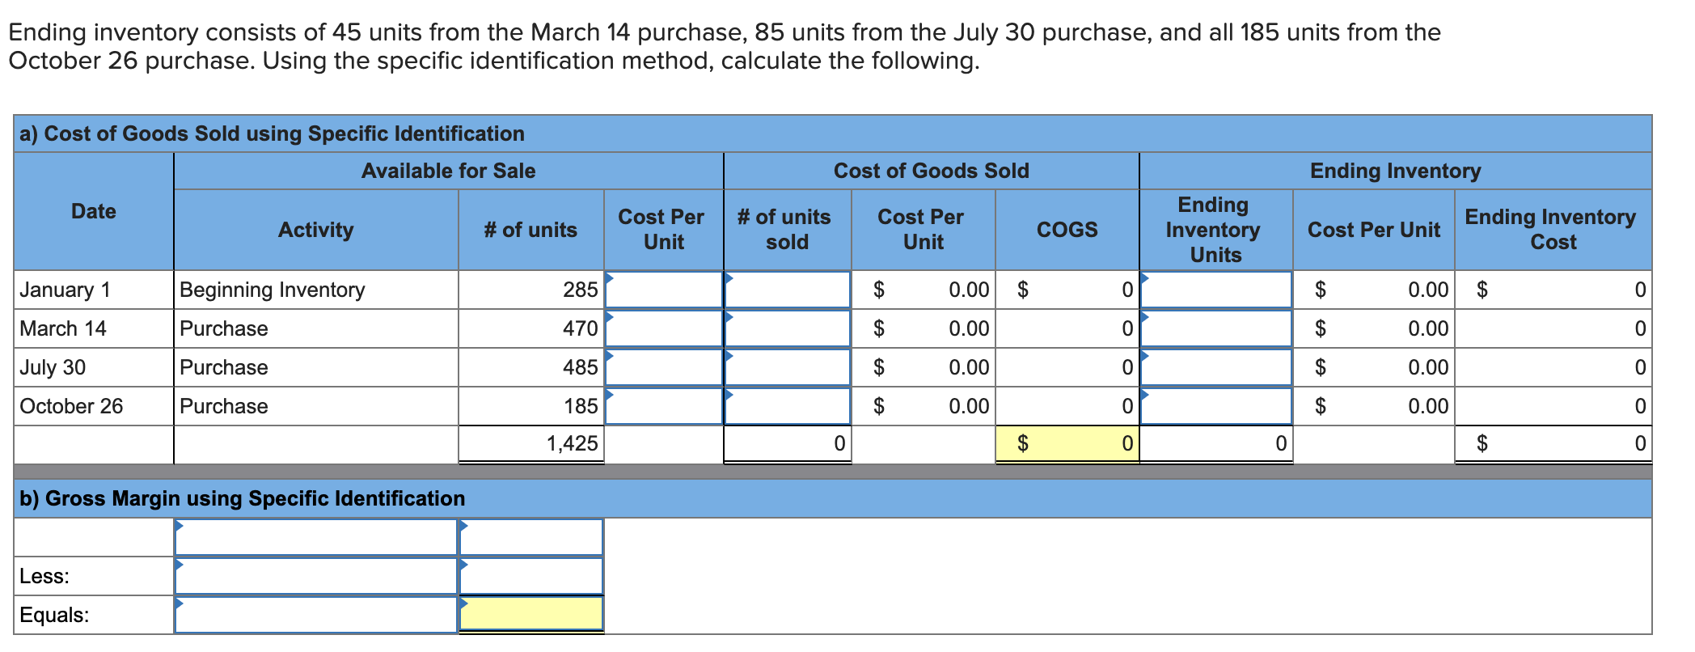Click the Available for Sale header
The width and height of the screenshot is (1695, 652).
pyautogui.click(x=449, y=171)
